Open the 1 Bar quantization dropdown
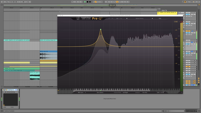The height and width of the screenshot is (113, 201). tap(29, 2)
